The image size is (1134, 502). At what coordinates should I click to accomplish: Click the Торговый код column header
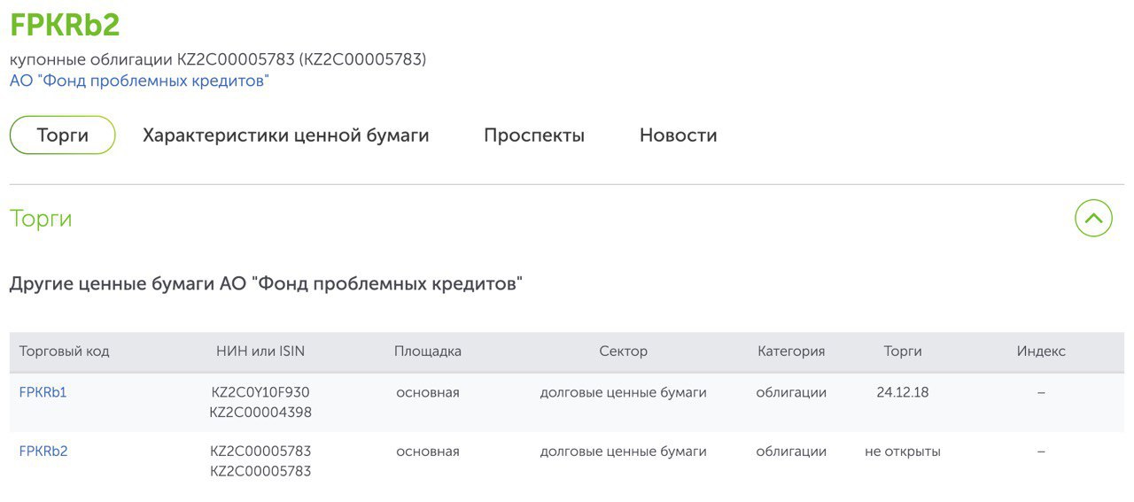click(65, 351)
